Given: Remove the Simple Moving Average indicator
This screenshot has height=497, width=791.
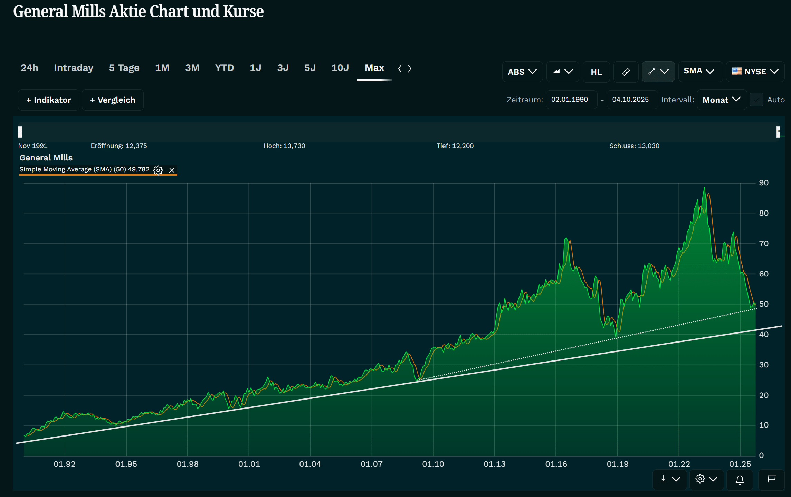Looking at the screenshot, I should [x=172, y=170].
